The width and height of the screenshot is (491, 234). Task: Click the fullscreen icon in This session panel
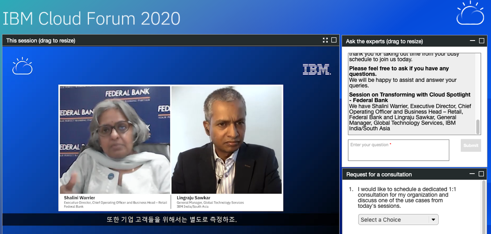click(325, 40)
